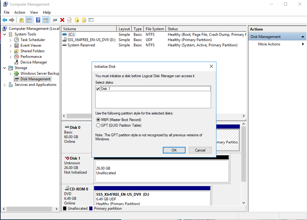The width and height of the screenshot is (307, 220).
Task: Click Cancel in Initialize Disk dialog
Action: (x=200, y=150)
